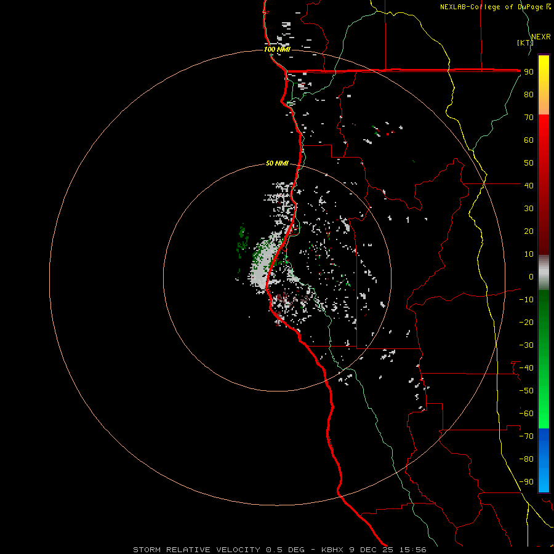Viewport: 554px width, 554px height.
Task: Click the Storm Relative Velocity caption at bottom
Action: 279,550
